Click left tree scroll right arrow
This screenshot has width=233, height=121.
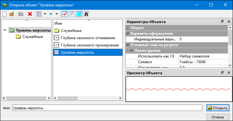[49, 98]
